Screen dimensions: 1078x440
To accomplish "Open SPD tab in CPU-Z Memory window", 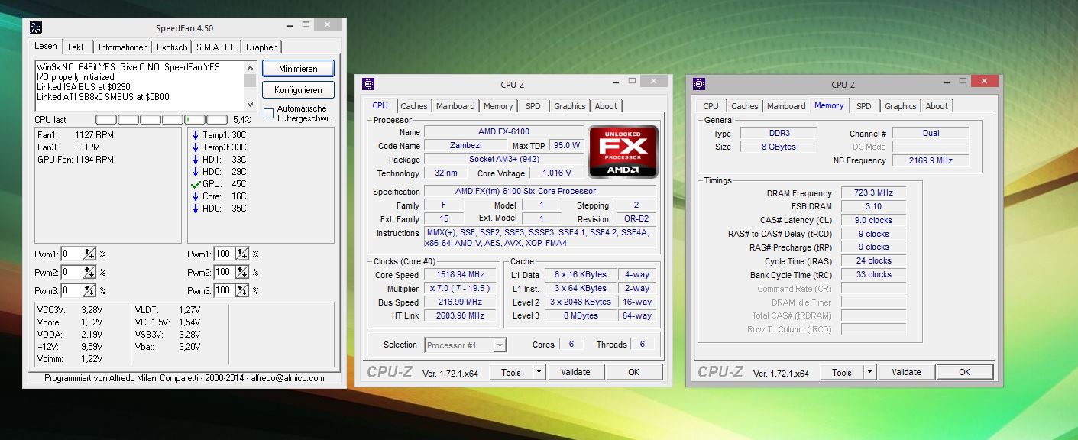I will pos(864,106).
